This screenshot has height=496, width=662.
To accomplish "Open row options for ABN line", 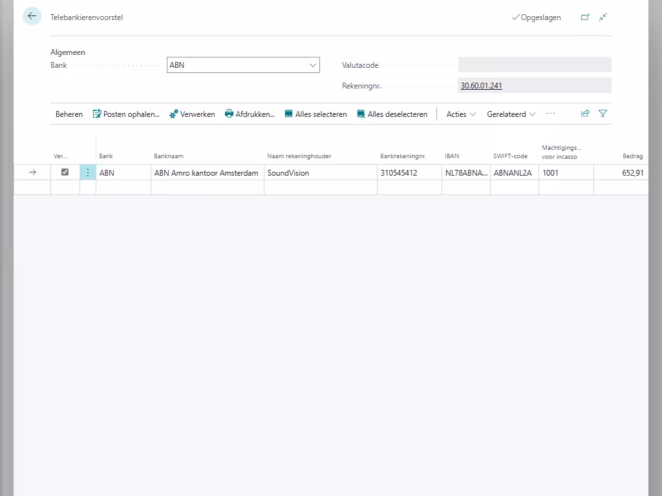I will (88, 172).
